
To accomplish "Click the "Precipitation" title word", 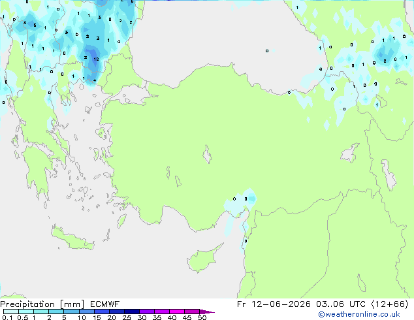I will click(27, 304).
